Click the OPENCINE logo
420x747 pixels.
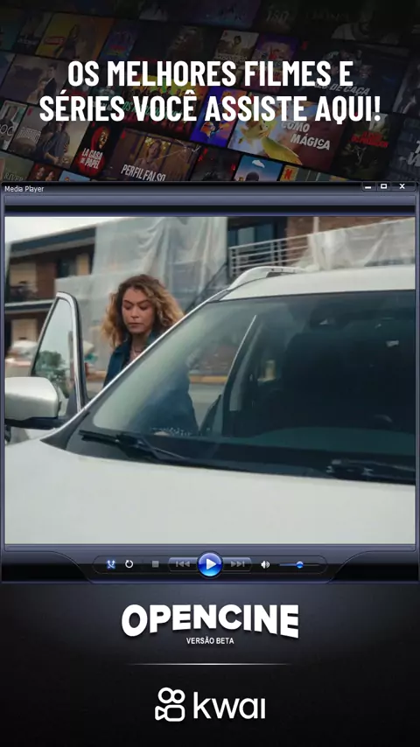pos(210,620)
